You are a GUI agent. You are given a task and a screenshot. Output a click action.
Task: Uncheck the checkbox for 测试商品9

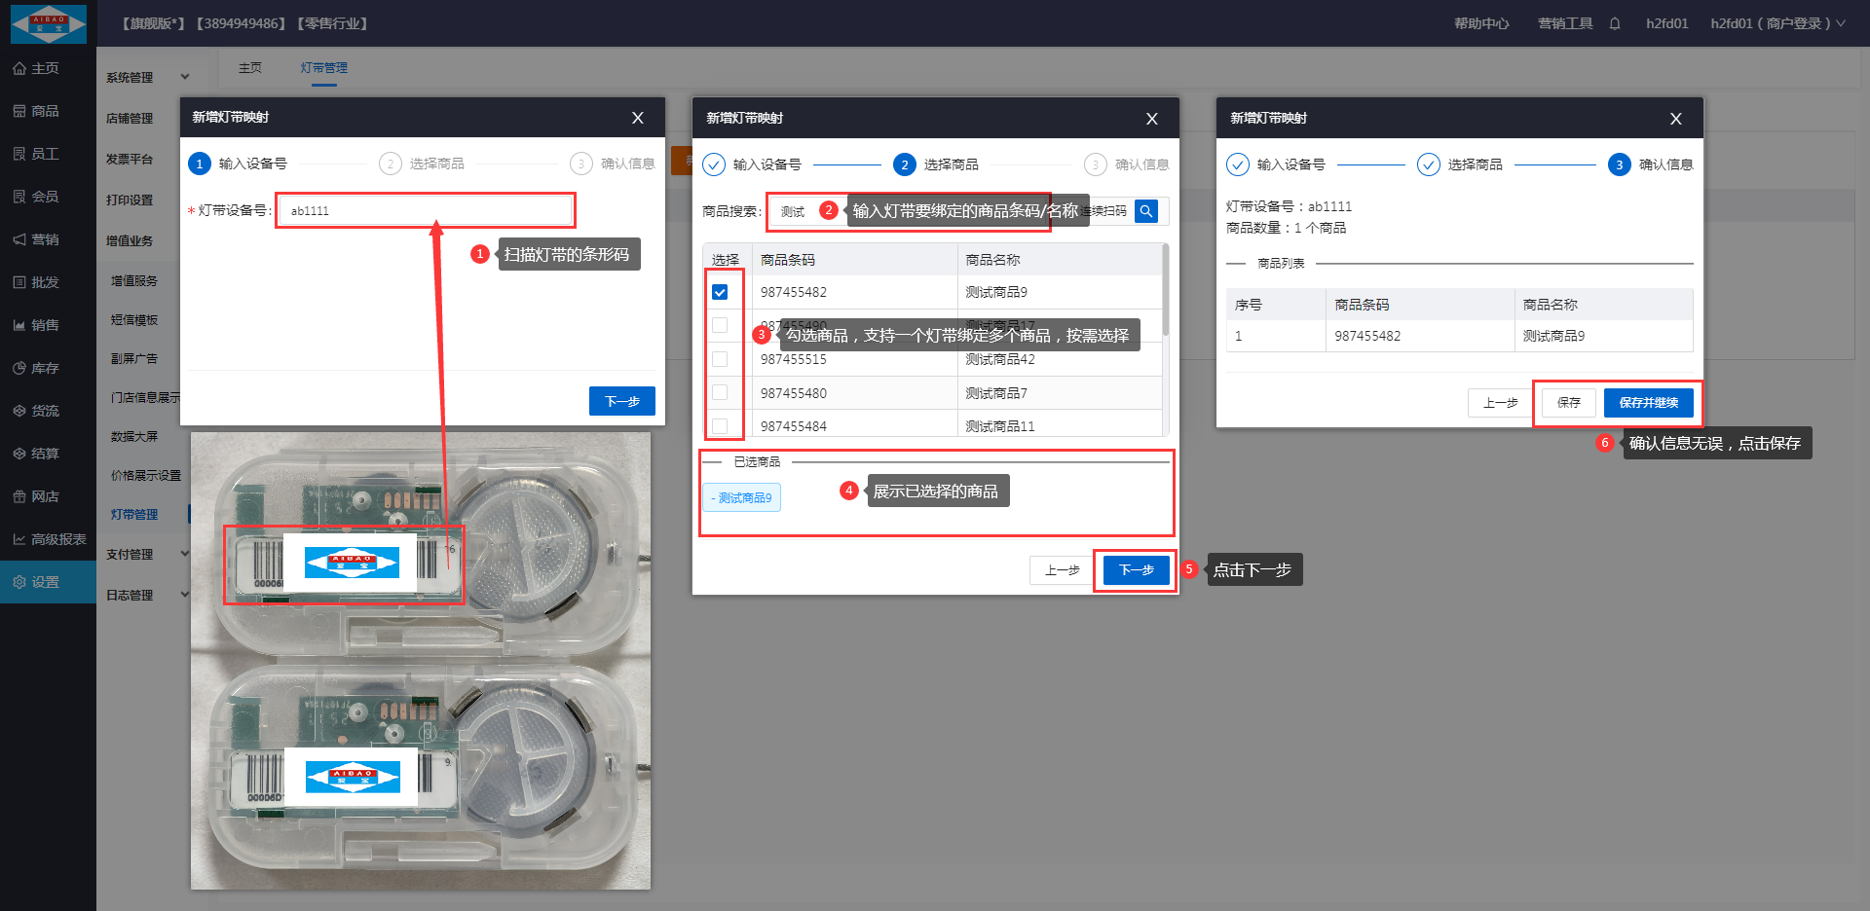point(720,292)
